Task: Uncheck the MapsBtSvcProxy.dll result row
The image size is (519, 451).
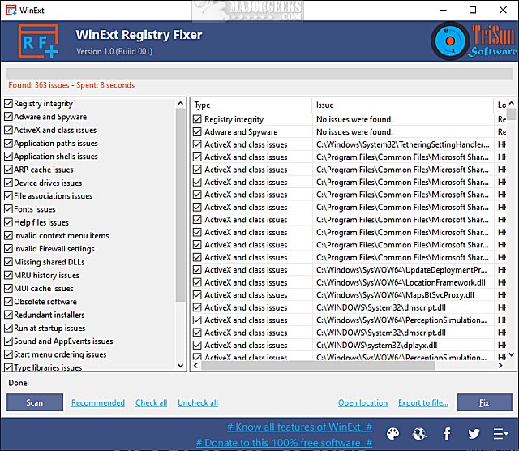Action: 197,295
